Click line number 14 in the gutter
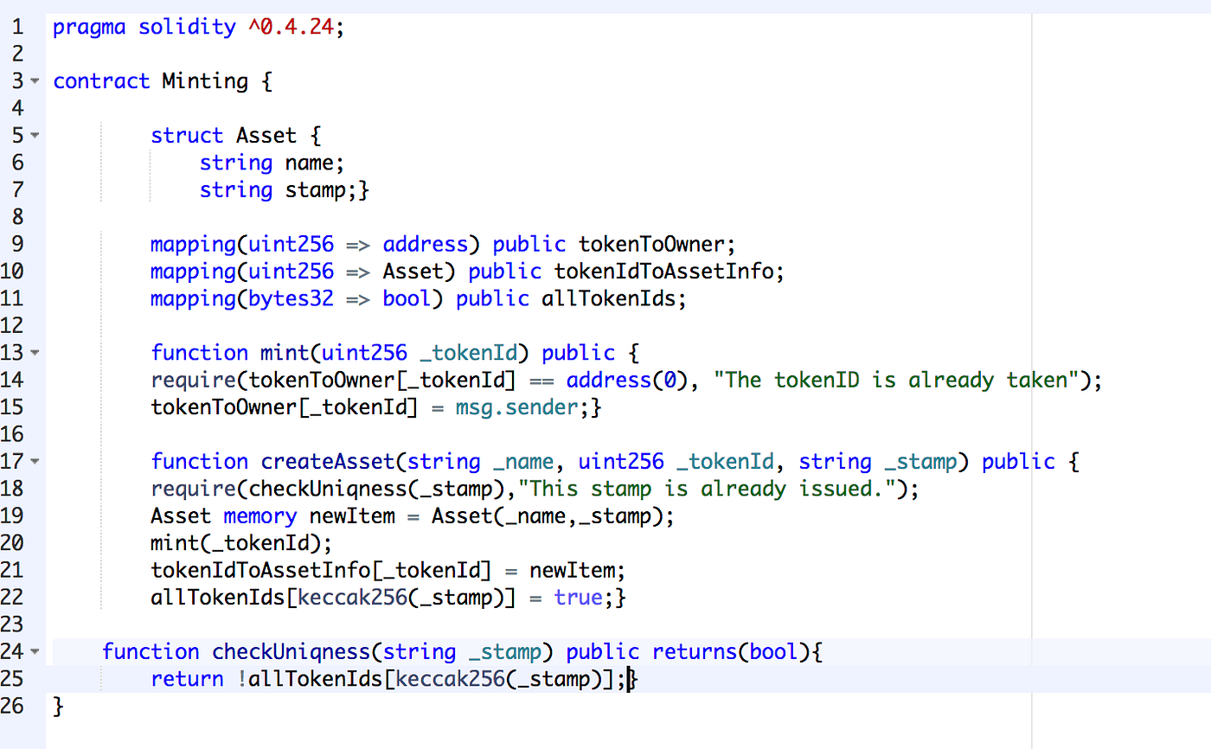The image size is (1211, 749). [17, 379]
